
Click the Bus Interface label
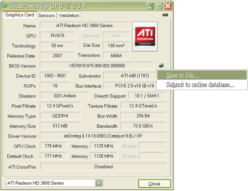88,86
